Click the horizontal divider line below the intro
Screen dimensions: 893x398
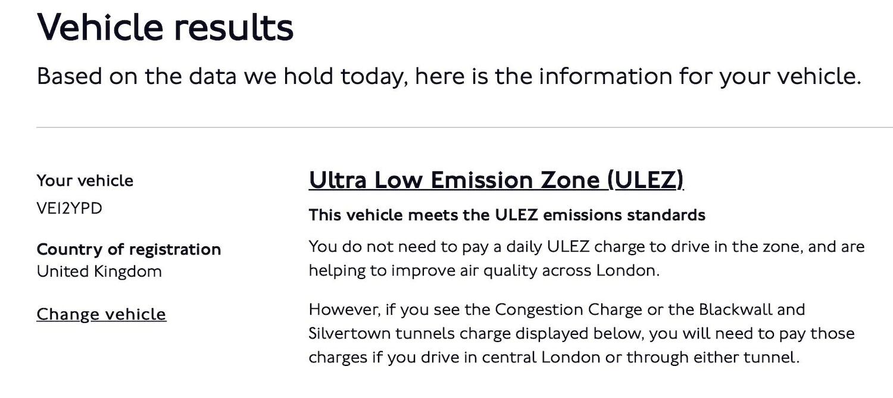(x=464, y=127)
